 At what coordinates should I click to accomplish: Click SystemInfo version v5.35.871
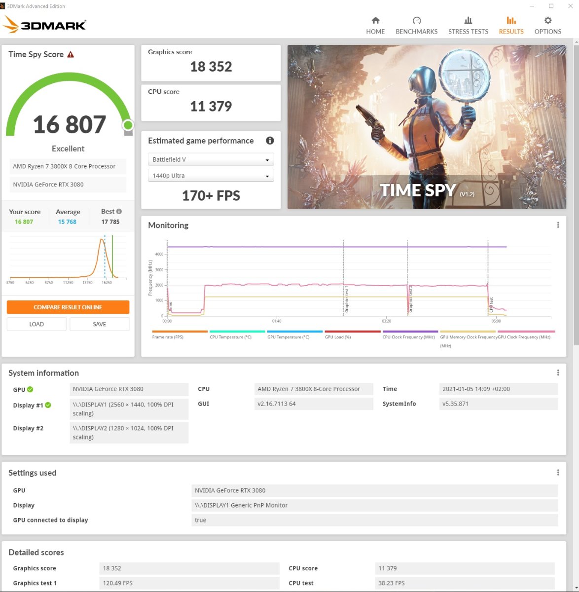click(499, 404)
